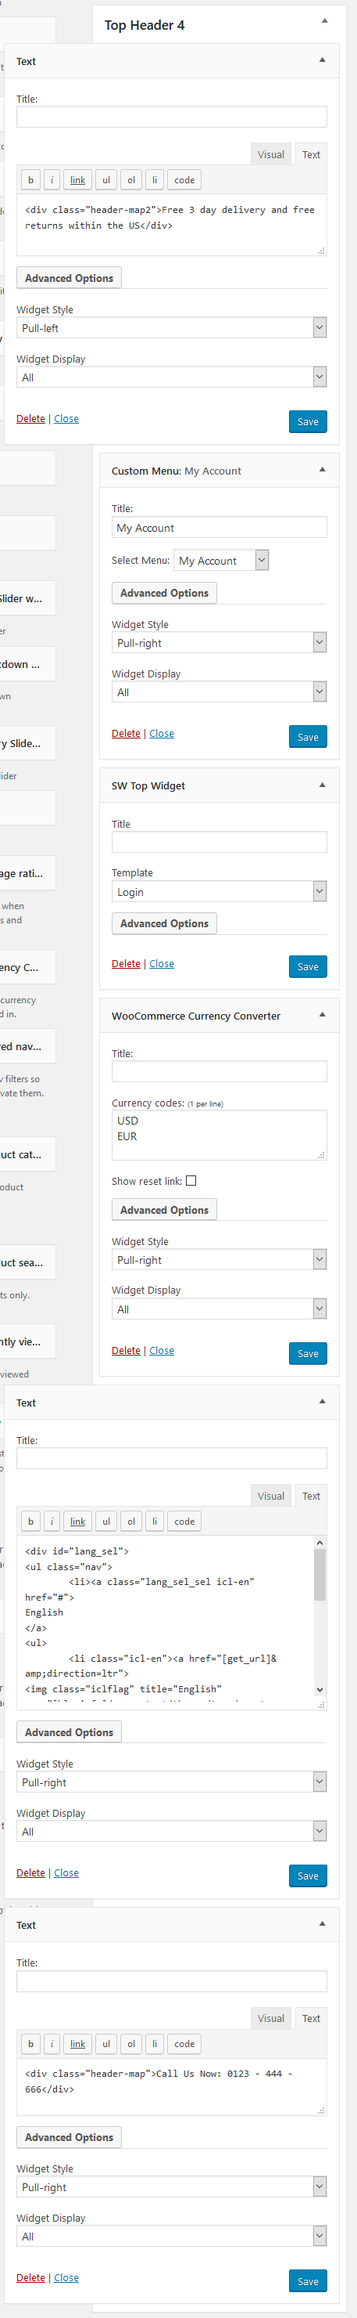This screenshot has width=357, height=2318.
Task: Bold button in lang_sel Text widget editor
Action: pos(30,1522)
